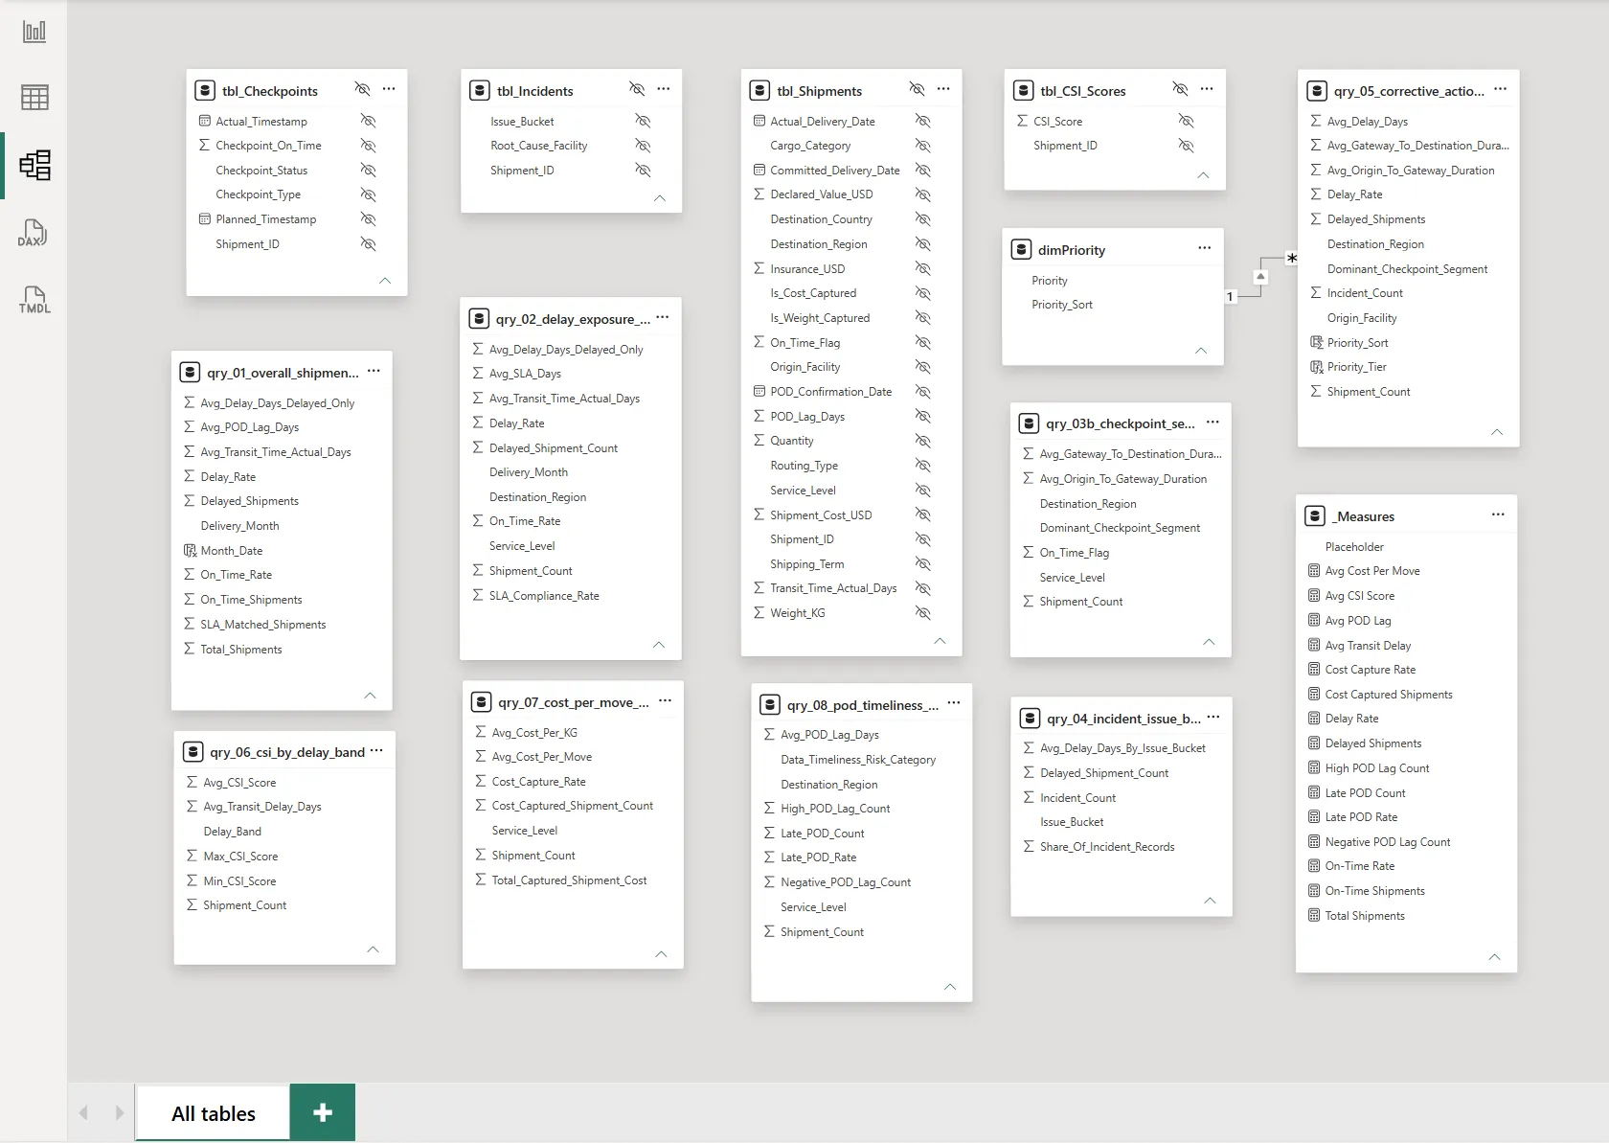1609x1143 pixels.
Task: Toggle visibility of tbl_Checkpoints table
Action: point(362,89)
